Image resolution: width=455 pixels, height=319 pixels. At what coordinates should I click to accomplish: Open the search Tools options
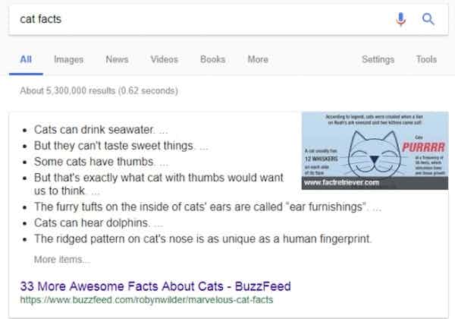(x=426, y=59)
